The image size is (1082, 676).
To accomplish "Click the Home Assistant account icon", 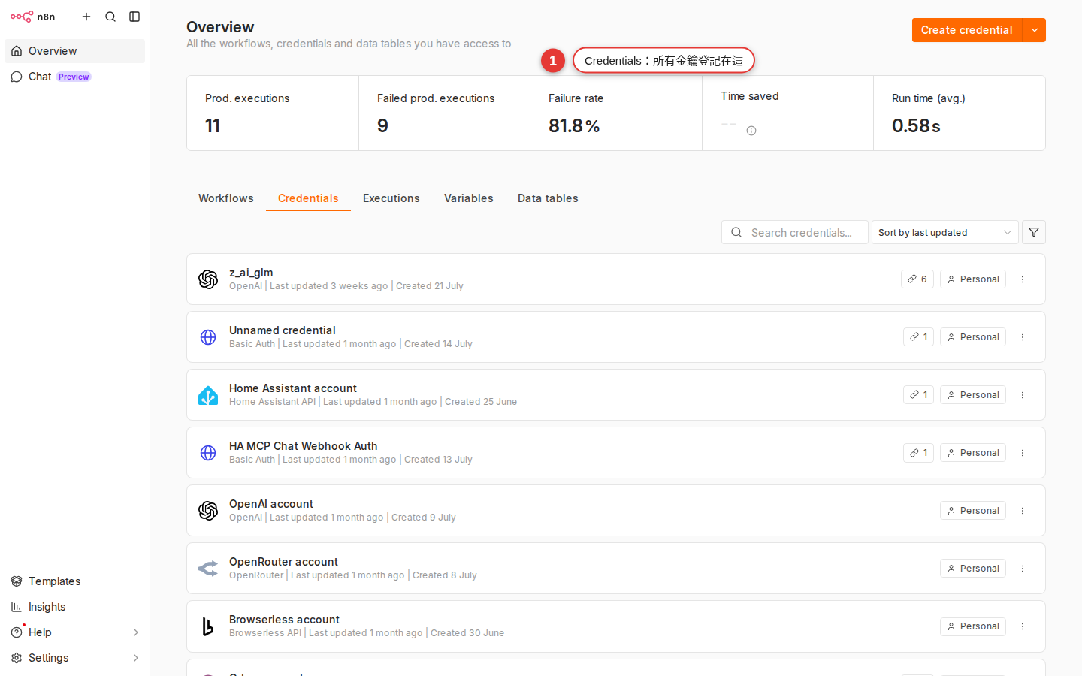I will pos(208,395).
